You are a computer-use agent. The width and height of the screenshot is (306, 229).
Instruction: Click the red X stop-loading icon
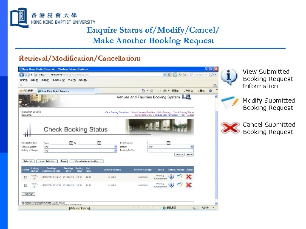pyautogui.click(x=185, y=75)
